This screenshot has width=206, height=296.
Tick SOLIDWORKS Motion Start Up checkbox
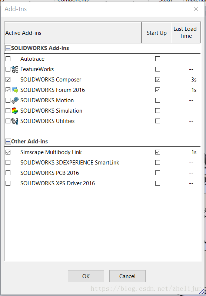pos(158,100)
